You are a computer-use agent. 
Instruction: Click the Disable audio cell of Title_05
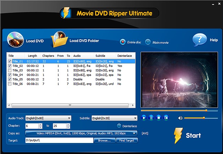tap(78, 79)
